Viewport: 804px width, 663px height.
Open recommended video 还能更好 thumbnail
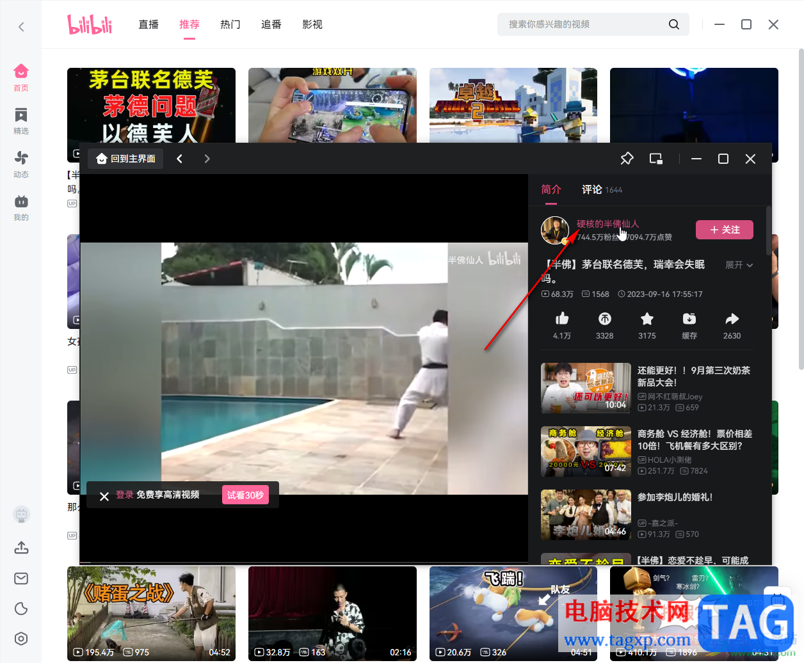coord(586,388)
